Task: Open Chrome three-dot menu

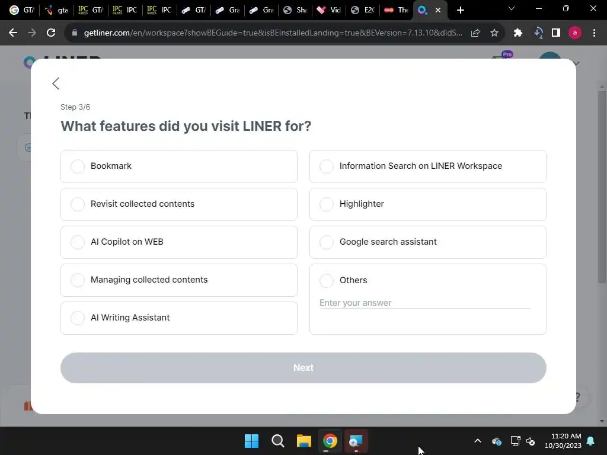Action: pyautogui.click(x=594, y=33)
